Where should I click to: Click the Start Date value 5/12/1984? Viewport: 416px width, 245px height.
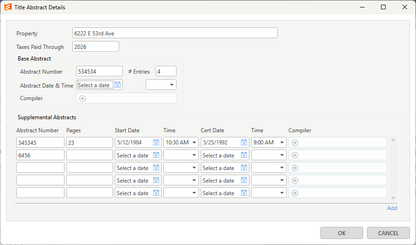(129, 143)
